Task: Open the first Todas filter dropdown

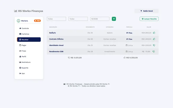Action: pos(57,19)
